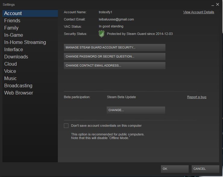223x177 pixels.
Task: Click the 'Account Name:' label
Action: click(x=75, y=12)
